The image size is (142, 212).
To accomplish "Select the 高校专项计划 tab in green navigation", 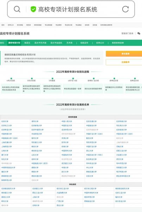I will coord(14,43).
